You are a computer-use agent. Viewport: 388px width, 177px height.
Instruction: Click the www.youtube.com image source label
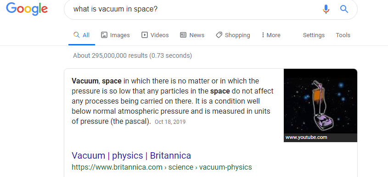click(x=306, y=138)
